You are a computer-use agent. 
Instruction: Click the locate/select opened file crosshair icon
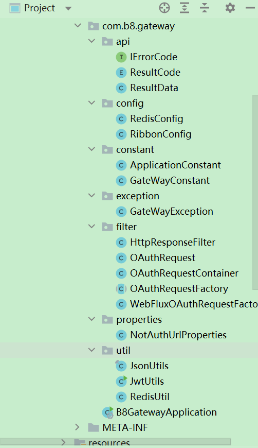click(164, 8)
